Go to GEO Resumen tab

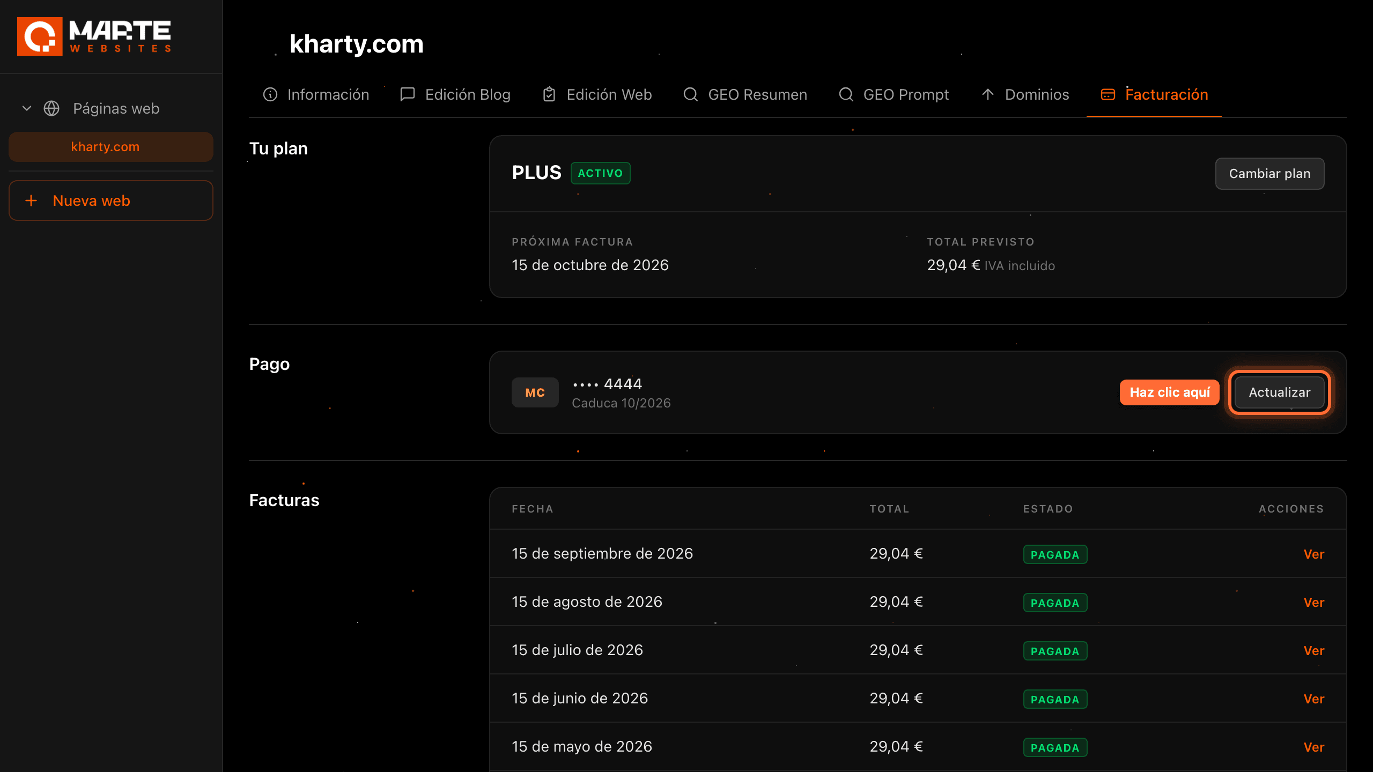pyautogui.click(x=745, y=94)
